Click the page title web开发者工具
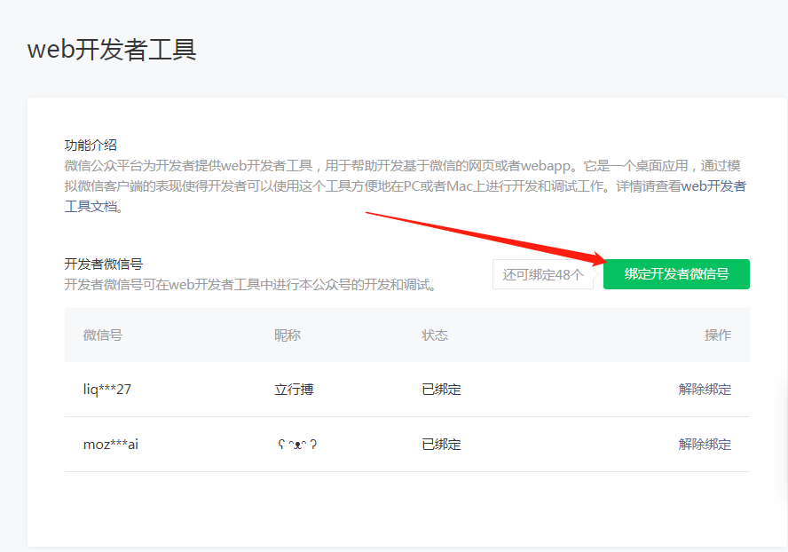This screenshot has height=552, width=788. [x=112, y=50]
